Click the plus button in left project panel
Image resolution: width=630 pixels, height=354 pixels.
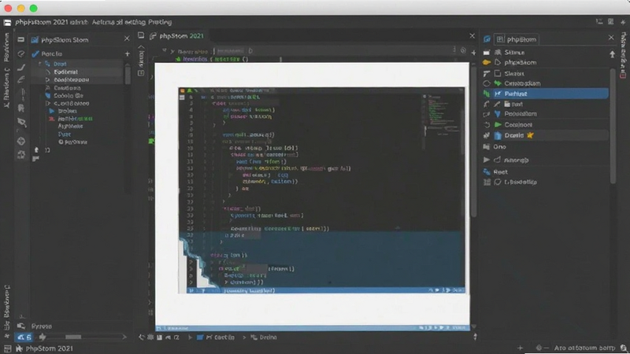point(128,53)
